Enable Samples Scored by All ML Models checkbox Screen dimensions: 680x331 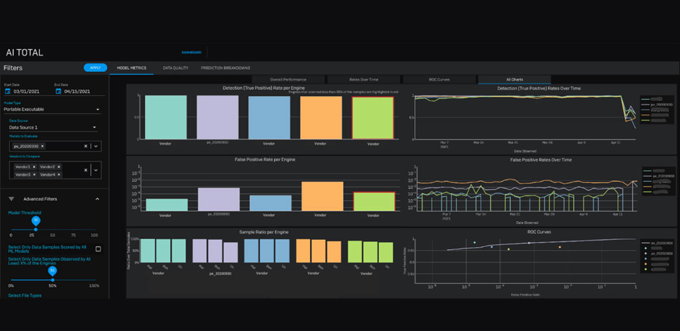pyautogui.click(x=98, y=249)
